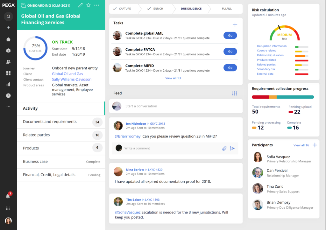Open GKYC-2913 case link in feed

[x=157, y=124]
